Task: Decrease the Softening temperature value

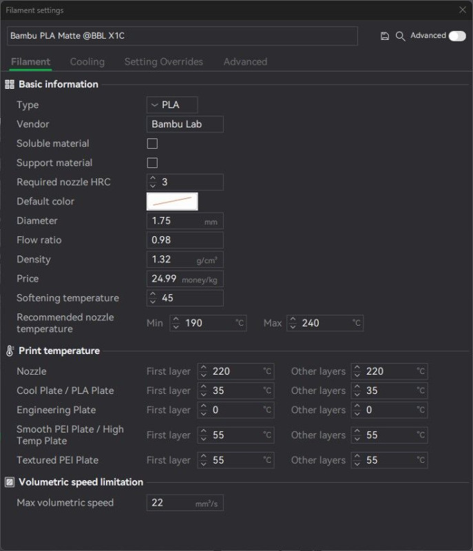Action: (x=153, y=302)
